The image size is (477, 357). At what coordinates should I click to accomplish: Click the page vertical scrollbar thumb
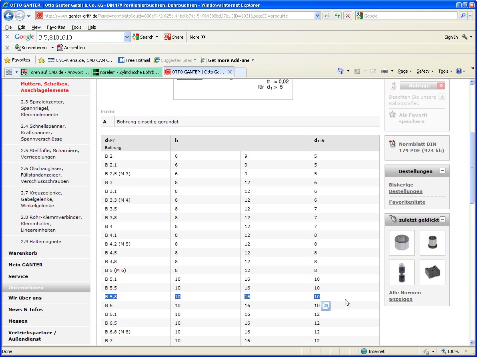472,168
